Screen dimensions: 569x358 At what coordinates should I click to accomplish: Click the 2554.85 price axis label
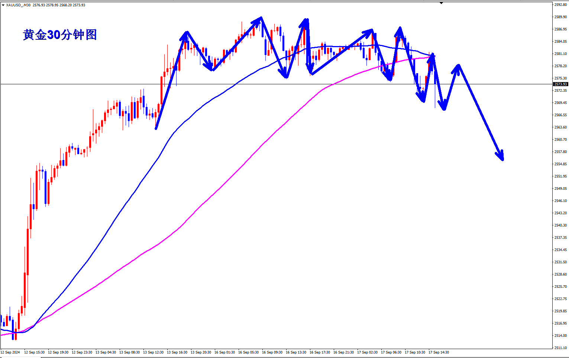(561, 164)
